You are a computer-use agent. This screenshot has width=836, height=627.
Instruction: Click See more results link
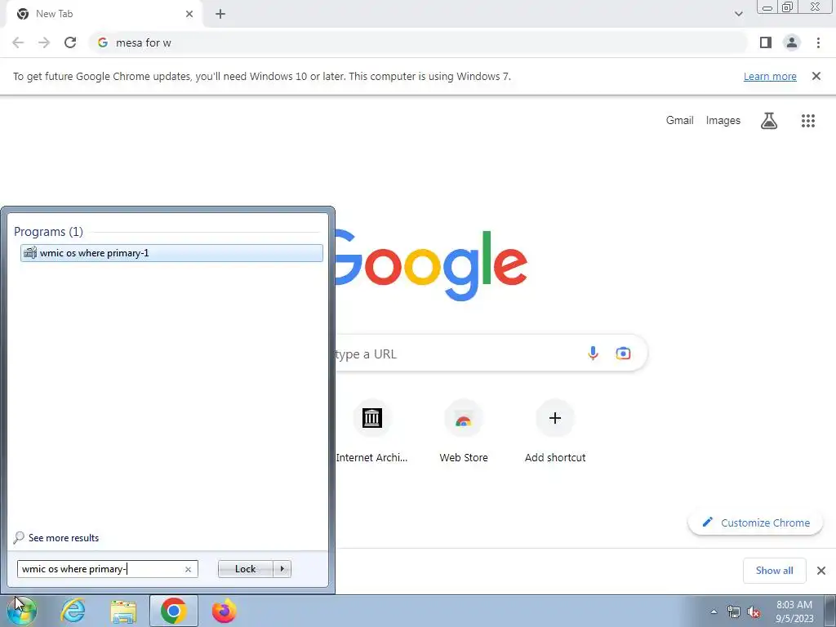pos(64,537)
